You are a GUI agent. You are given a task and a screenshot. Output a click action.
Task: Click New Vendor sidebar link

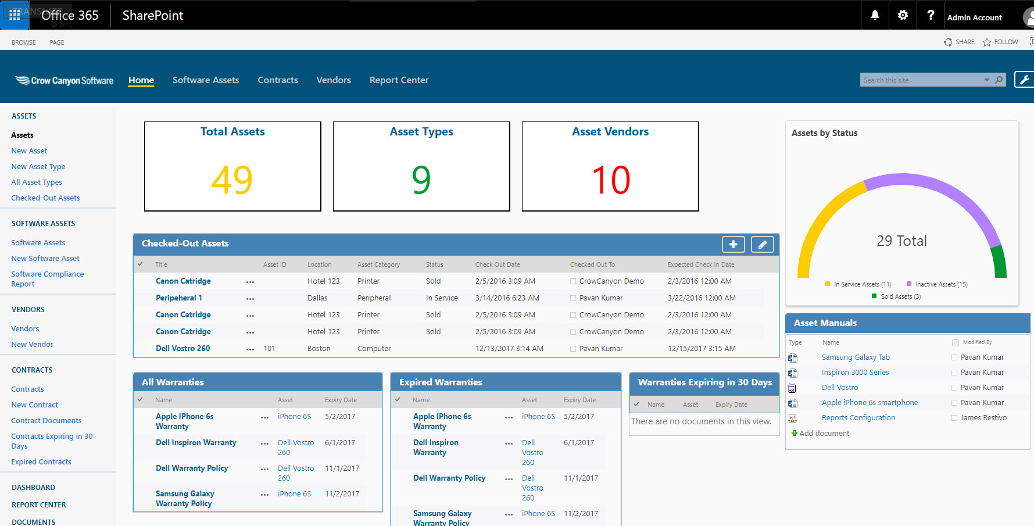pyautogui.click(x=32, y=344)
